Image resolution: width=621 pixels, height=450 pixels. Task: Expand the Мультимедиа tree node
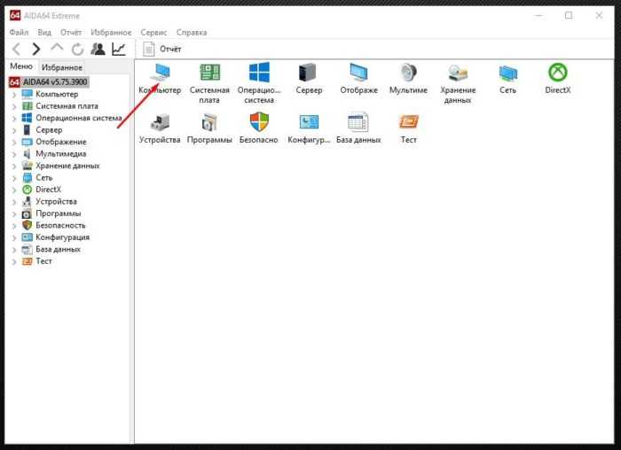14,154
